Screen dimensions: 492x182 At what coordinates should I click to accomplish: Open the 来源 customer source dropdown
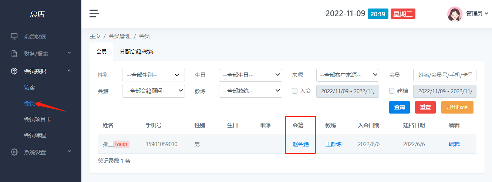tap(347, 75)
